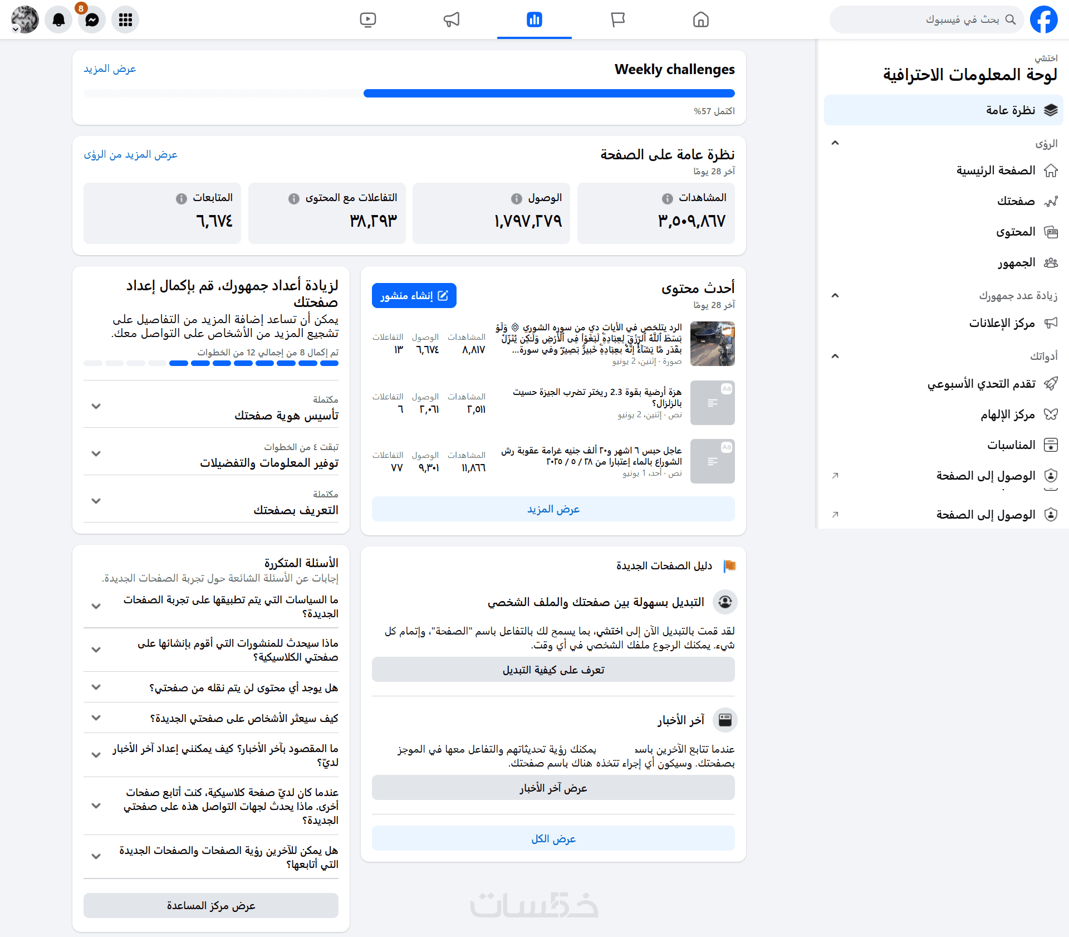The width and height of the screenshot is (1069, 937).
Task: Click the Facebook logo icon
Action: coord(1043,20)
